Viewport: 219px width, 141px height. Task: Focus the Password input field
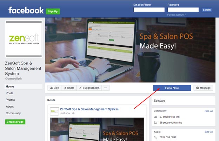(183, 9)
